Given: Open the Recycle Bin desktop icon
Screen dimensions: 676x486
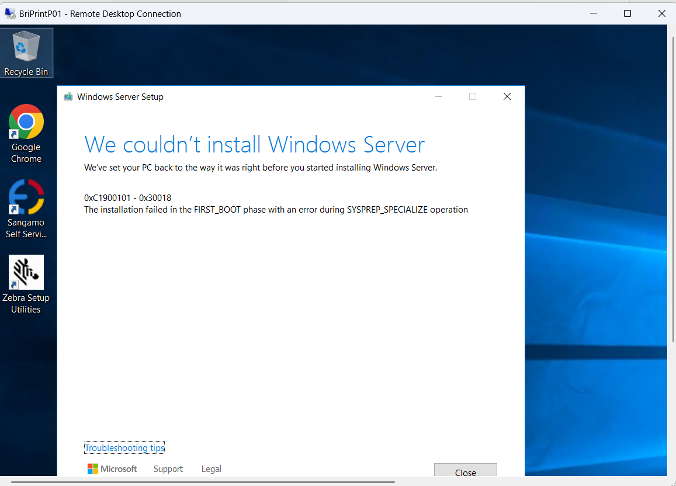Looking at the screenshot, I should (26, 53).
